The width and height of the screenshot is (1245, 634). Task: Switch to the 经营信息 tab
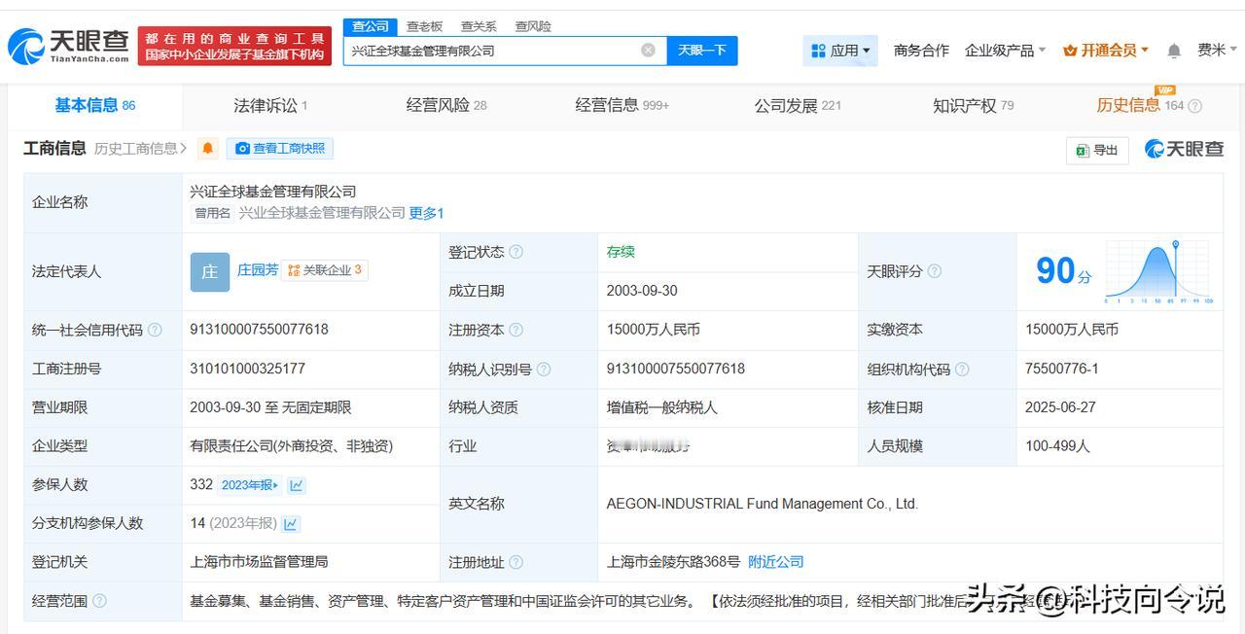622,105
